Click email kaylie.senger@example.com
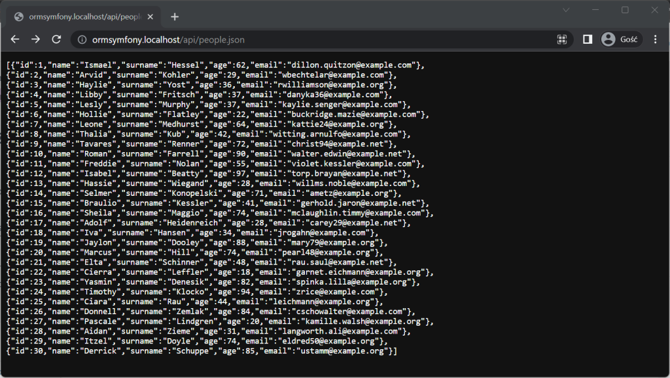Image resolution: width=670 pixels, height=378 pixels. [340, 104]
